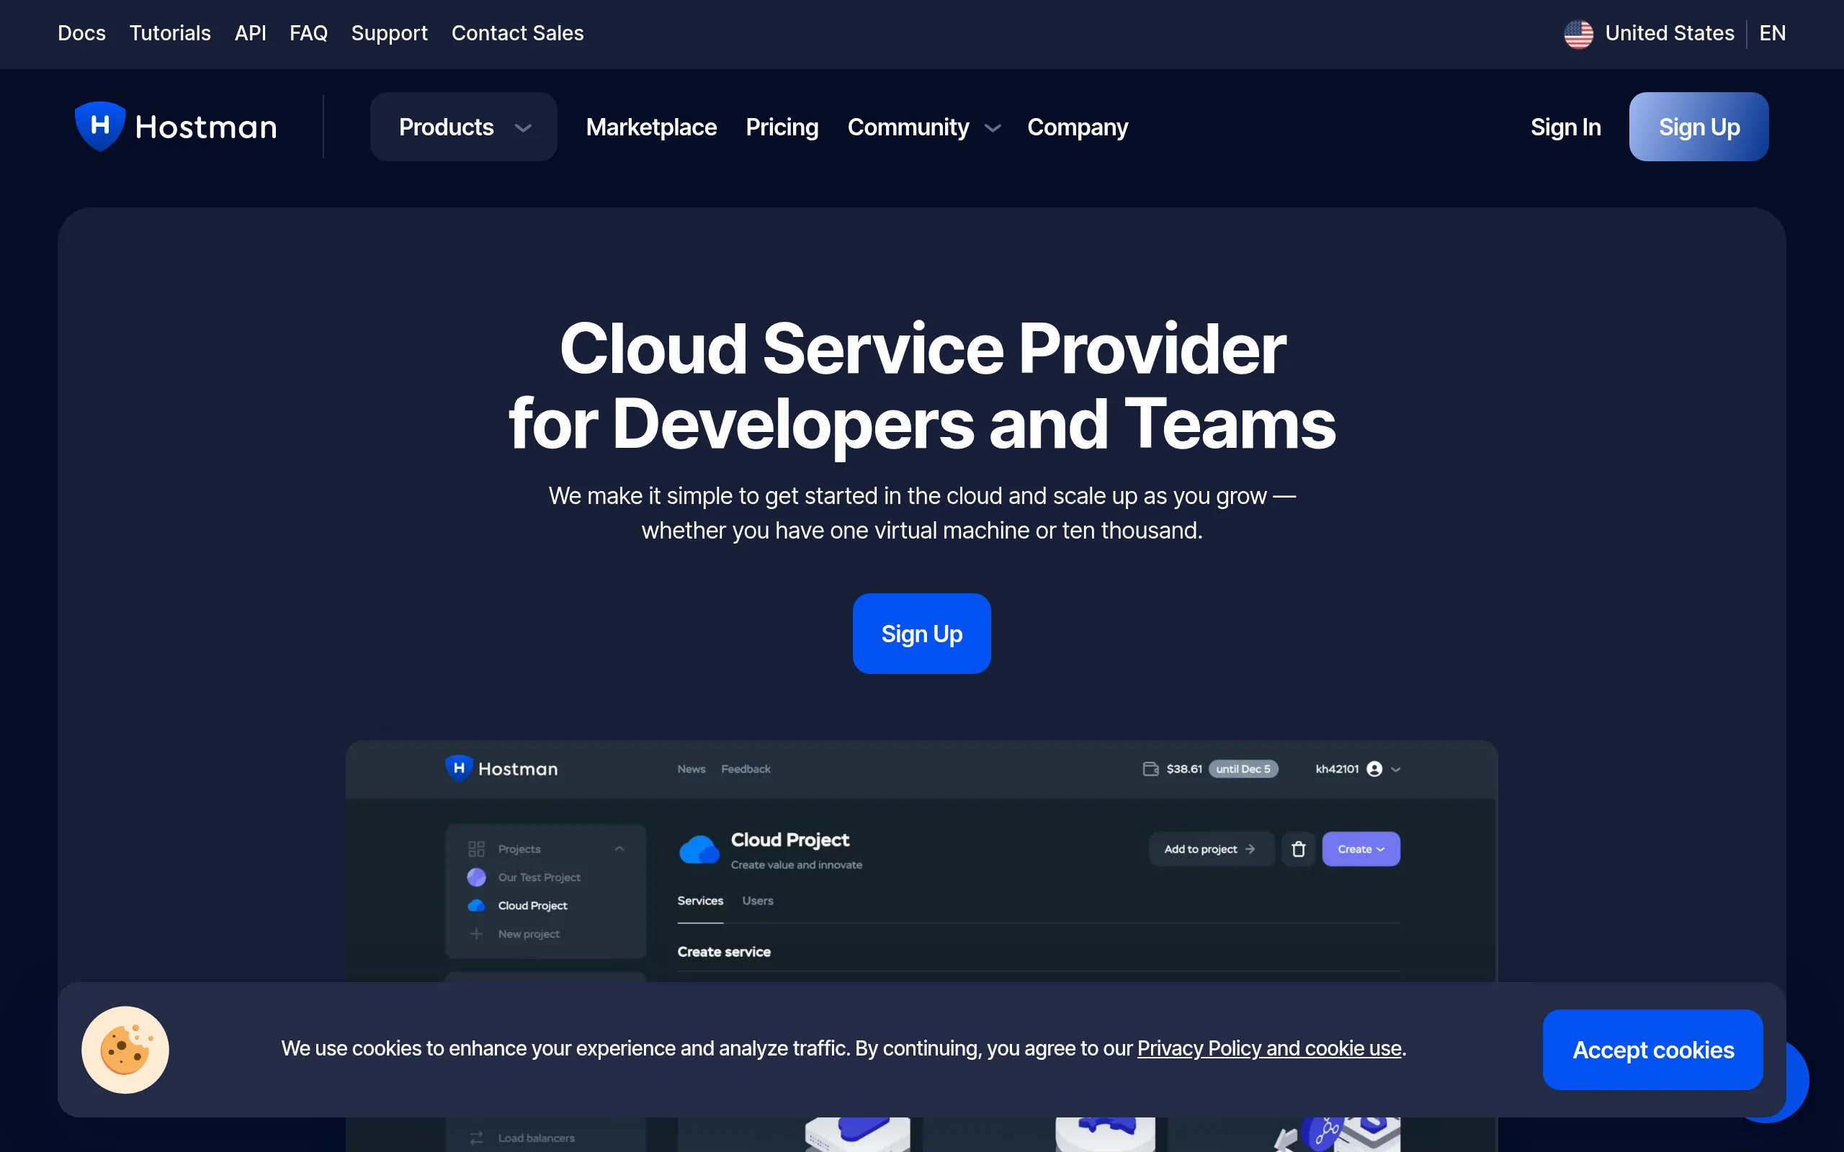Collapse the Projects section chevron
The image size is (1844, 1152).
(x=619, y=849)
